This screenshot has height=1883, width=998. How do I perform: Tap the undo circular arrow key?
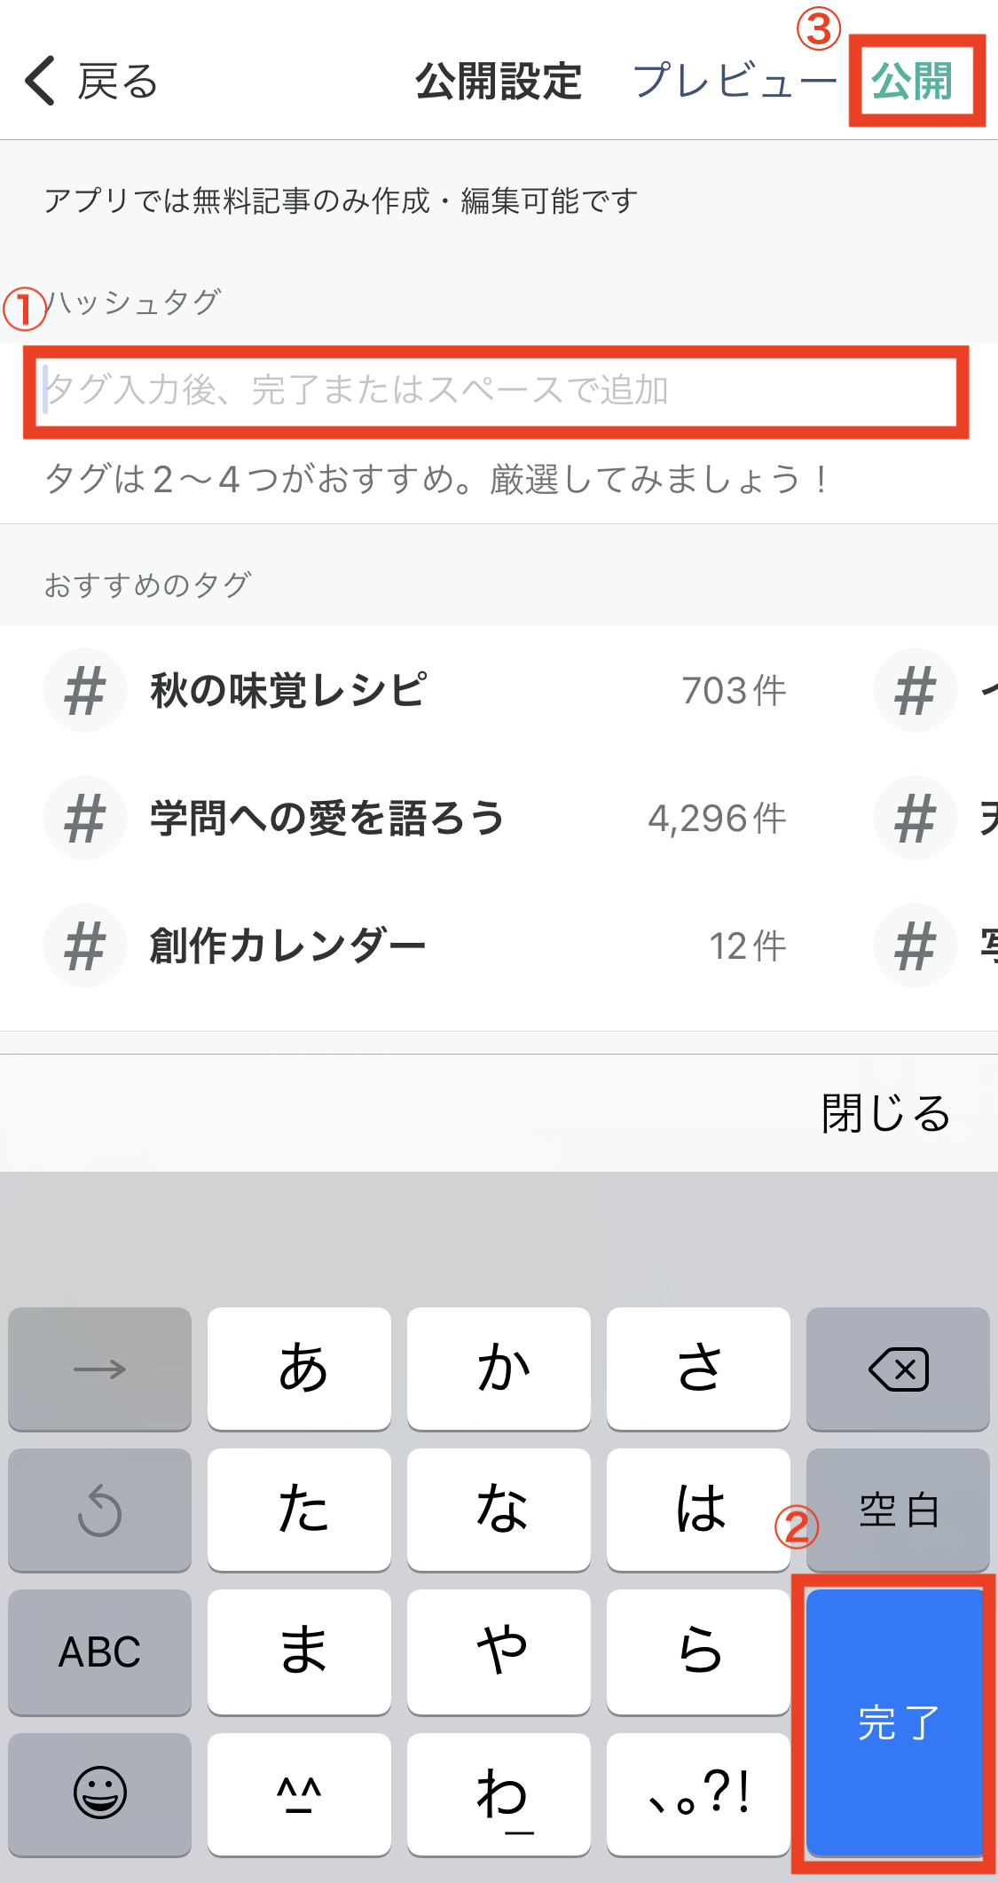point(99,1510)
